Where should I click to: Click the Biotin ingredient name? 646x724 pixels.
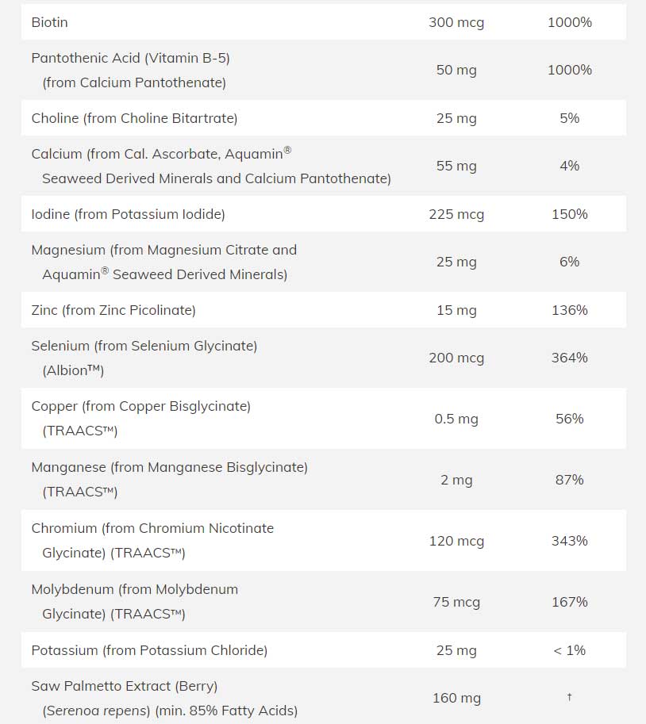point(49,22)
